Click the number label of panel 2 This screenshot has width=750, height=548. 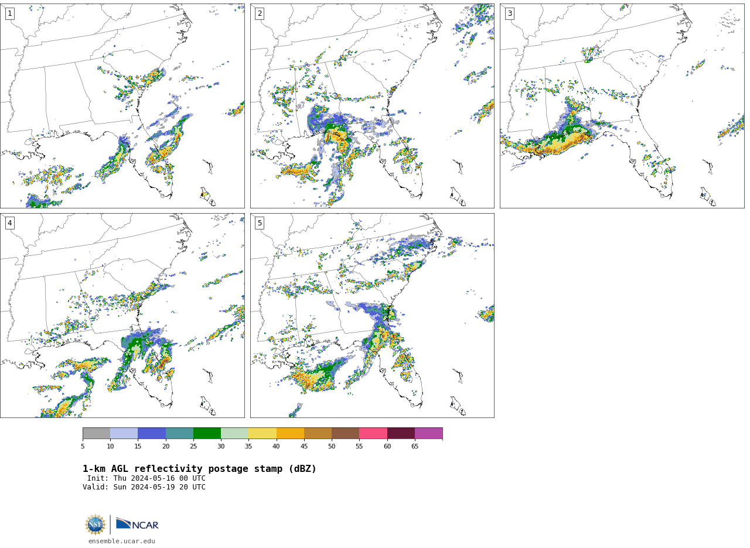(260, 13)
